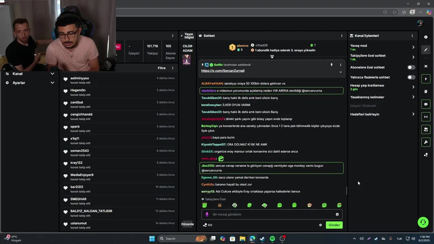Open the info icon in right sidebar

click(x=426, y=37)
